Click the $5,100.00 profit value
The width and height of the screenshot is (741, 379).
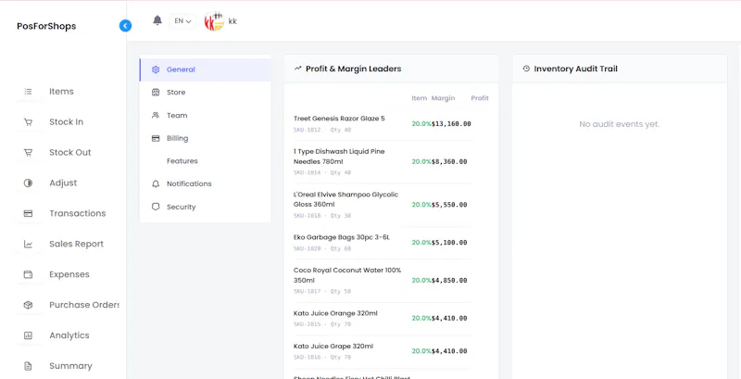pos(449,243)
